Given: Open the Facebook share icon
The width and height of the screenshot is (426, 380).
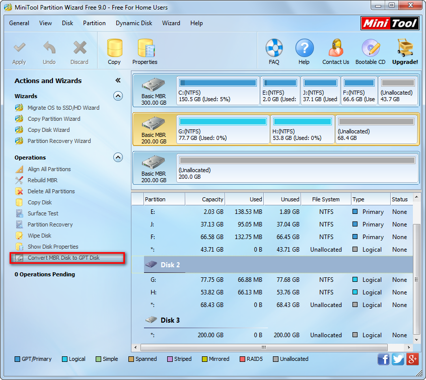Looking at the screenshot, I should (x=384, y=359).
